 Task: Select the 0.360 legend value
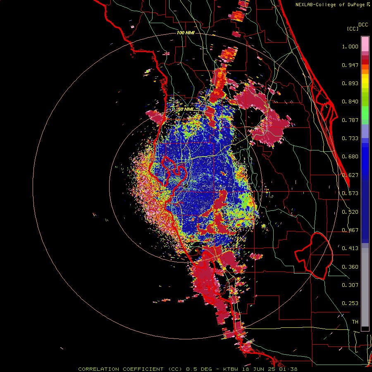point(350,267)
